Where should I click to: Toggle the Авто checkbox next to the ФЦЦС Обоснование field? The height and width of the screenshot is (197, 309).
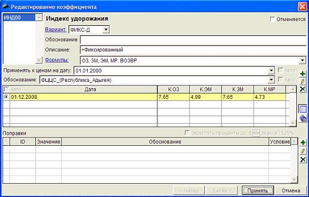(x=280, y=79)
